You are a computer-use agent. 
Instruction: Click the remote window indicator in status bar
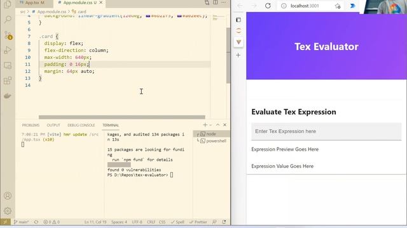5,222
